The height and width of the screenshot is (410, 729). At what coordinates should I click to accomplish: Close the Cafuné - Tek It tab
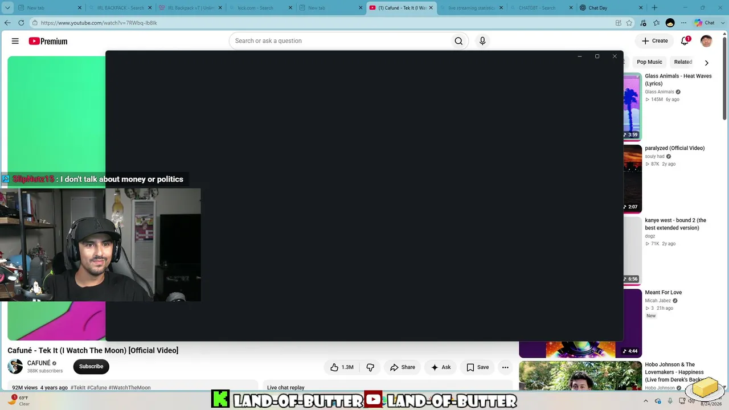(431, 8)
